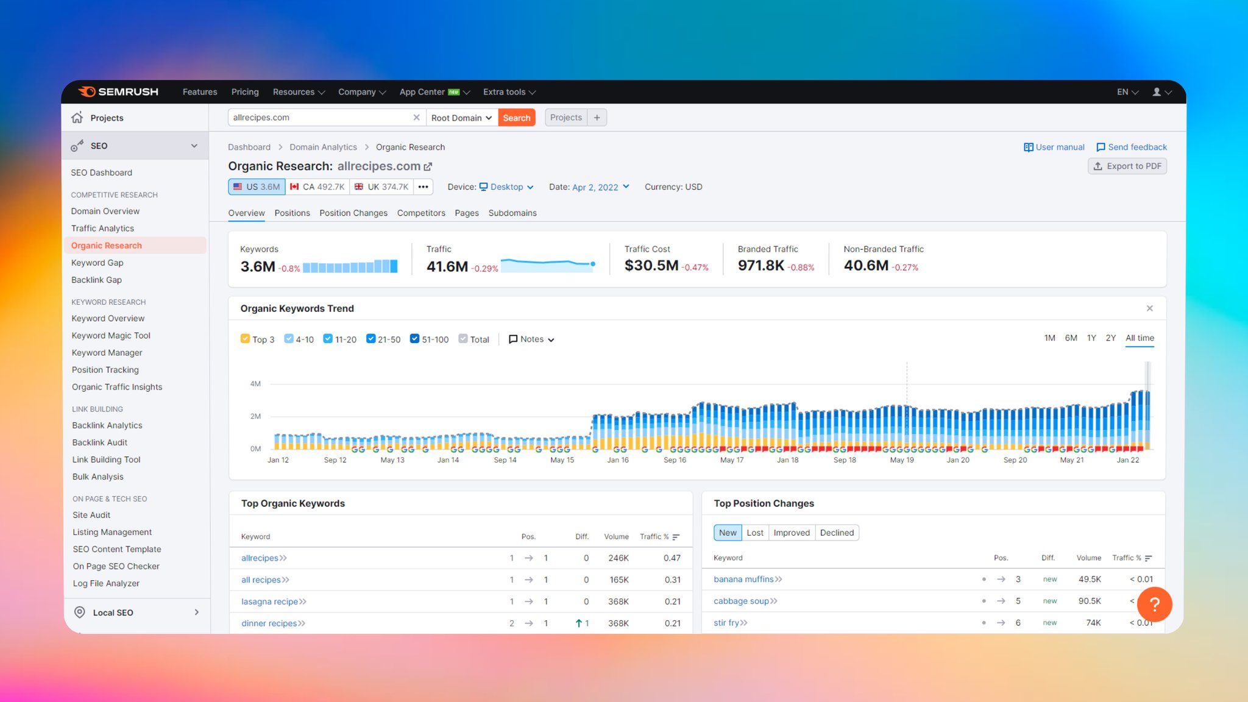Open the external link icon beside allrecipes.com
The image size is (1248, 702).
coord(428,166)
